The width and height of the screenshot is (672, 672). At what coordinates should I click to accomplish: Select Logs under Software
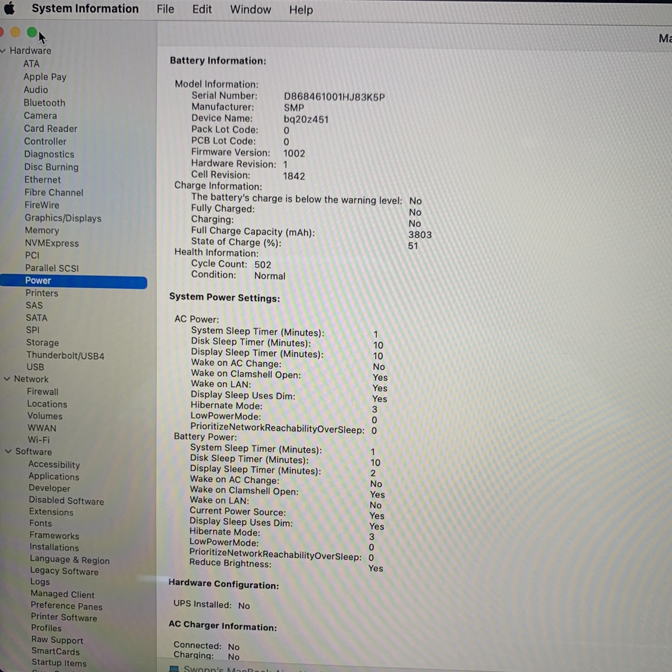click(x=40, y=582)
